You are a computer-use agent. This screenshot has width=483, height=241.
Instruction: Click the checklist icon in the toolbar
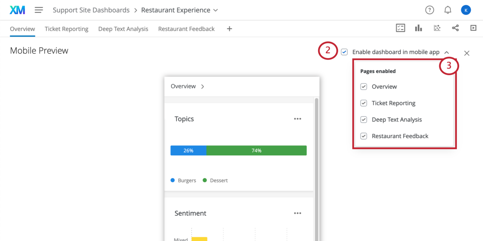400,28
